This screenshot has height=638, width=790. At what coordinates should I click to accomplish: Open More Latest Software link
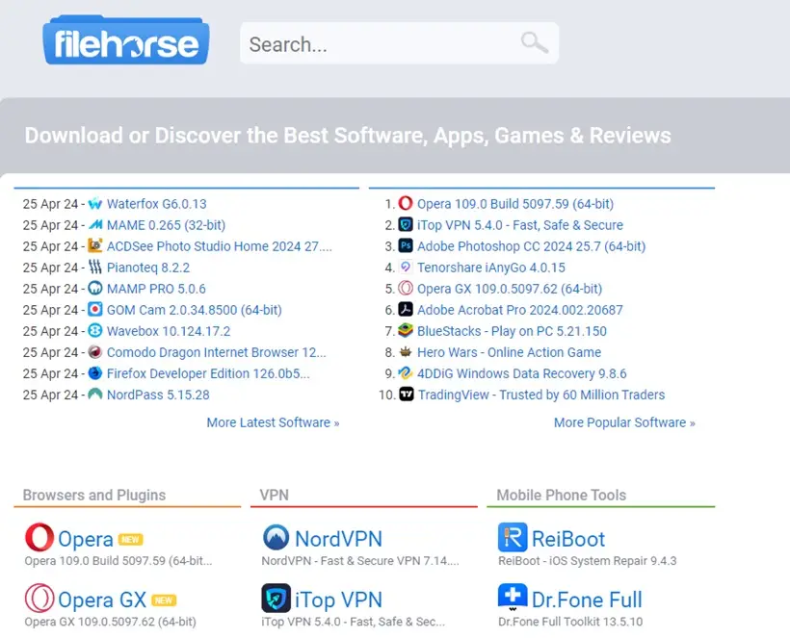[x=273, y=422]
